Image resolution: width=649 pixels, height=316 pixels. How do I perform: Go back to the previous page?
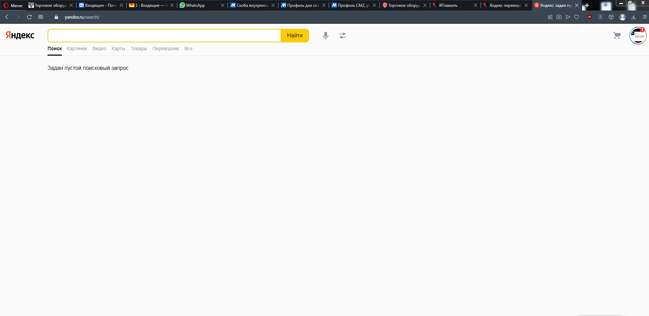7,17
